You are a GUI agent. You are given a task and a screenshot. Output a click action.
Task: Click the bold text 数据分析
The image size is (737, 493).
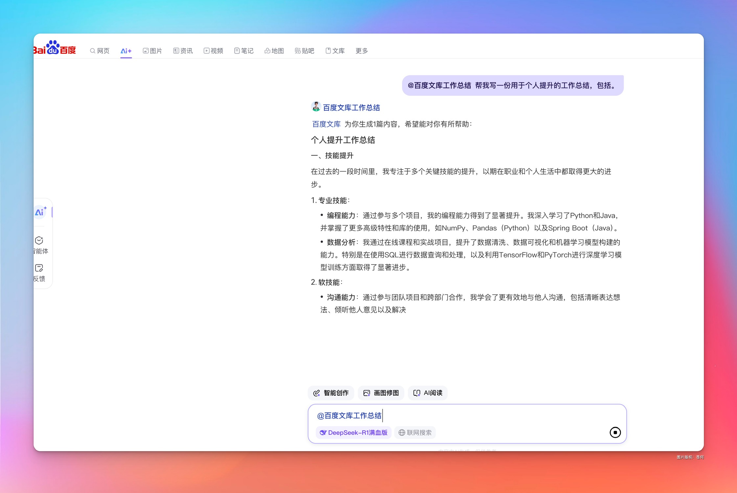click(341, 243)
